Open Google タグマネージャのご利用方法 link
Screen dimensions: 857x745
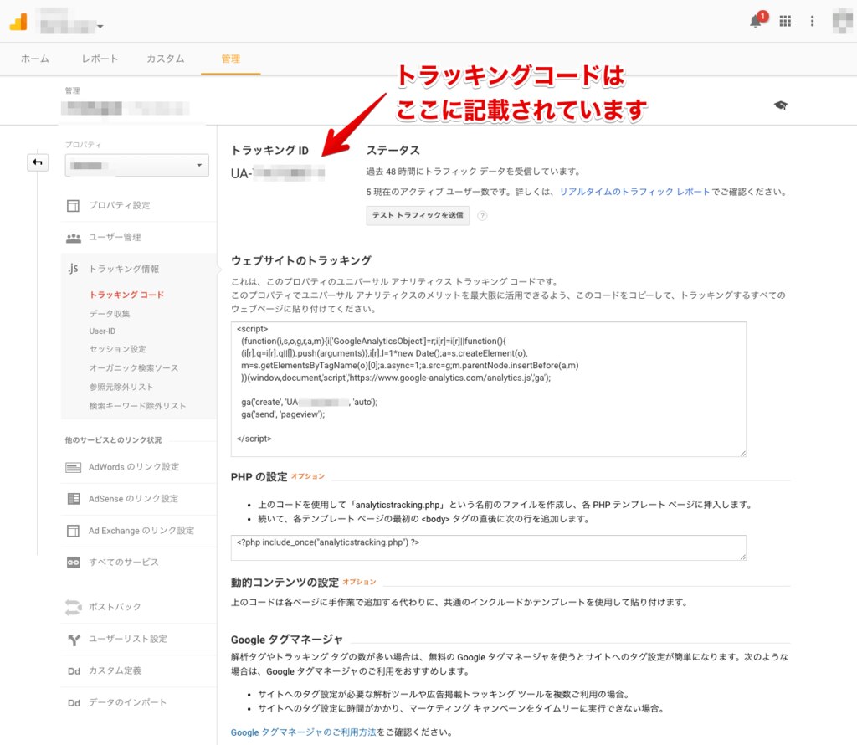pos(303,732)
